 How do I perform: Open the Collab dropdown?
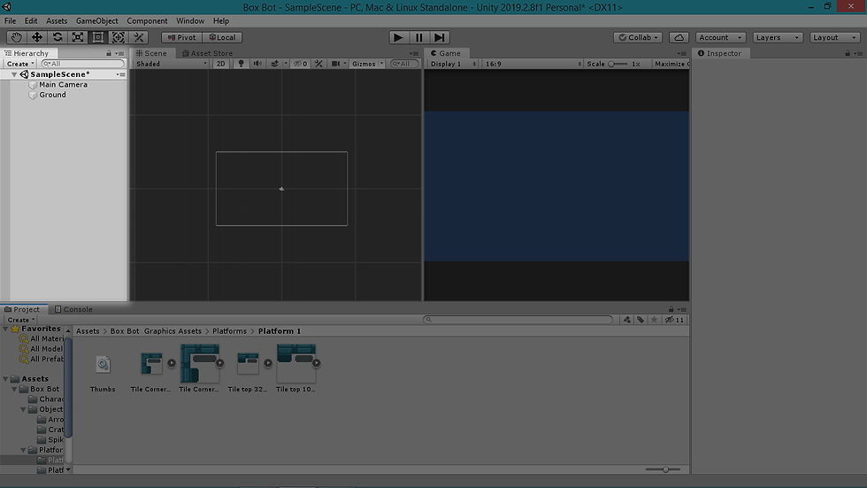pyautogui.click(x=638, y=37)
